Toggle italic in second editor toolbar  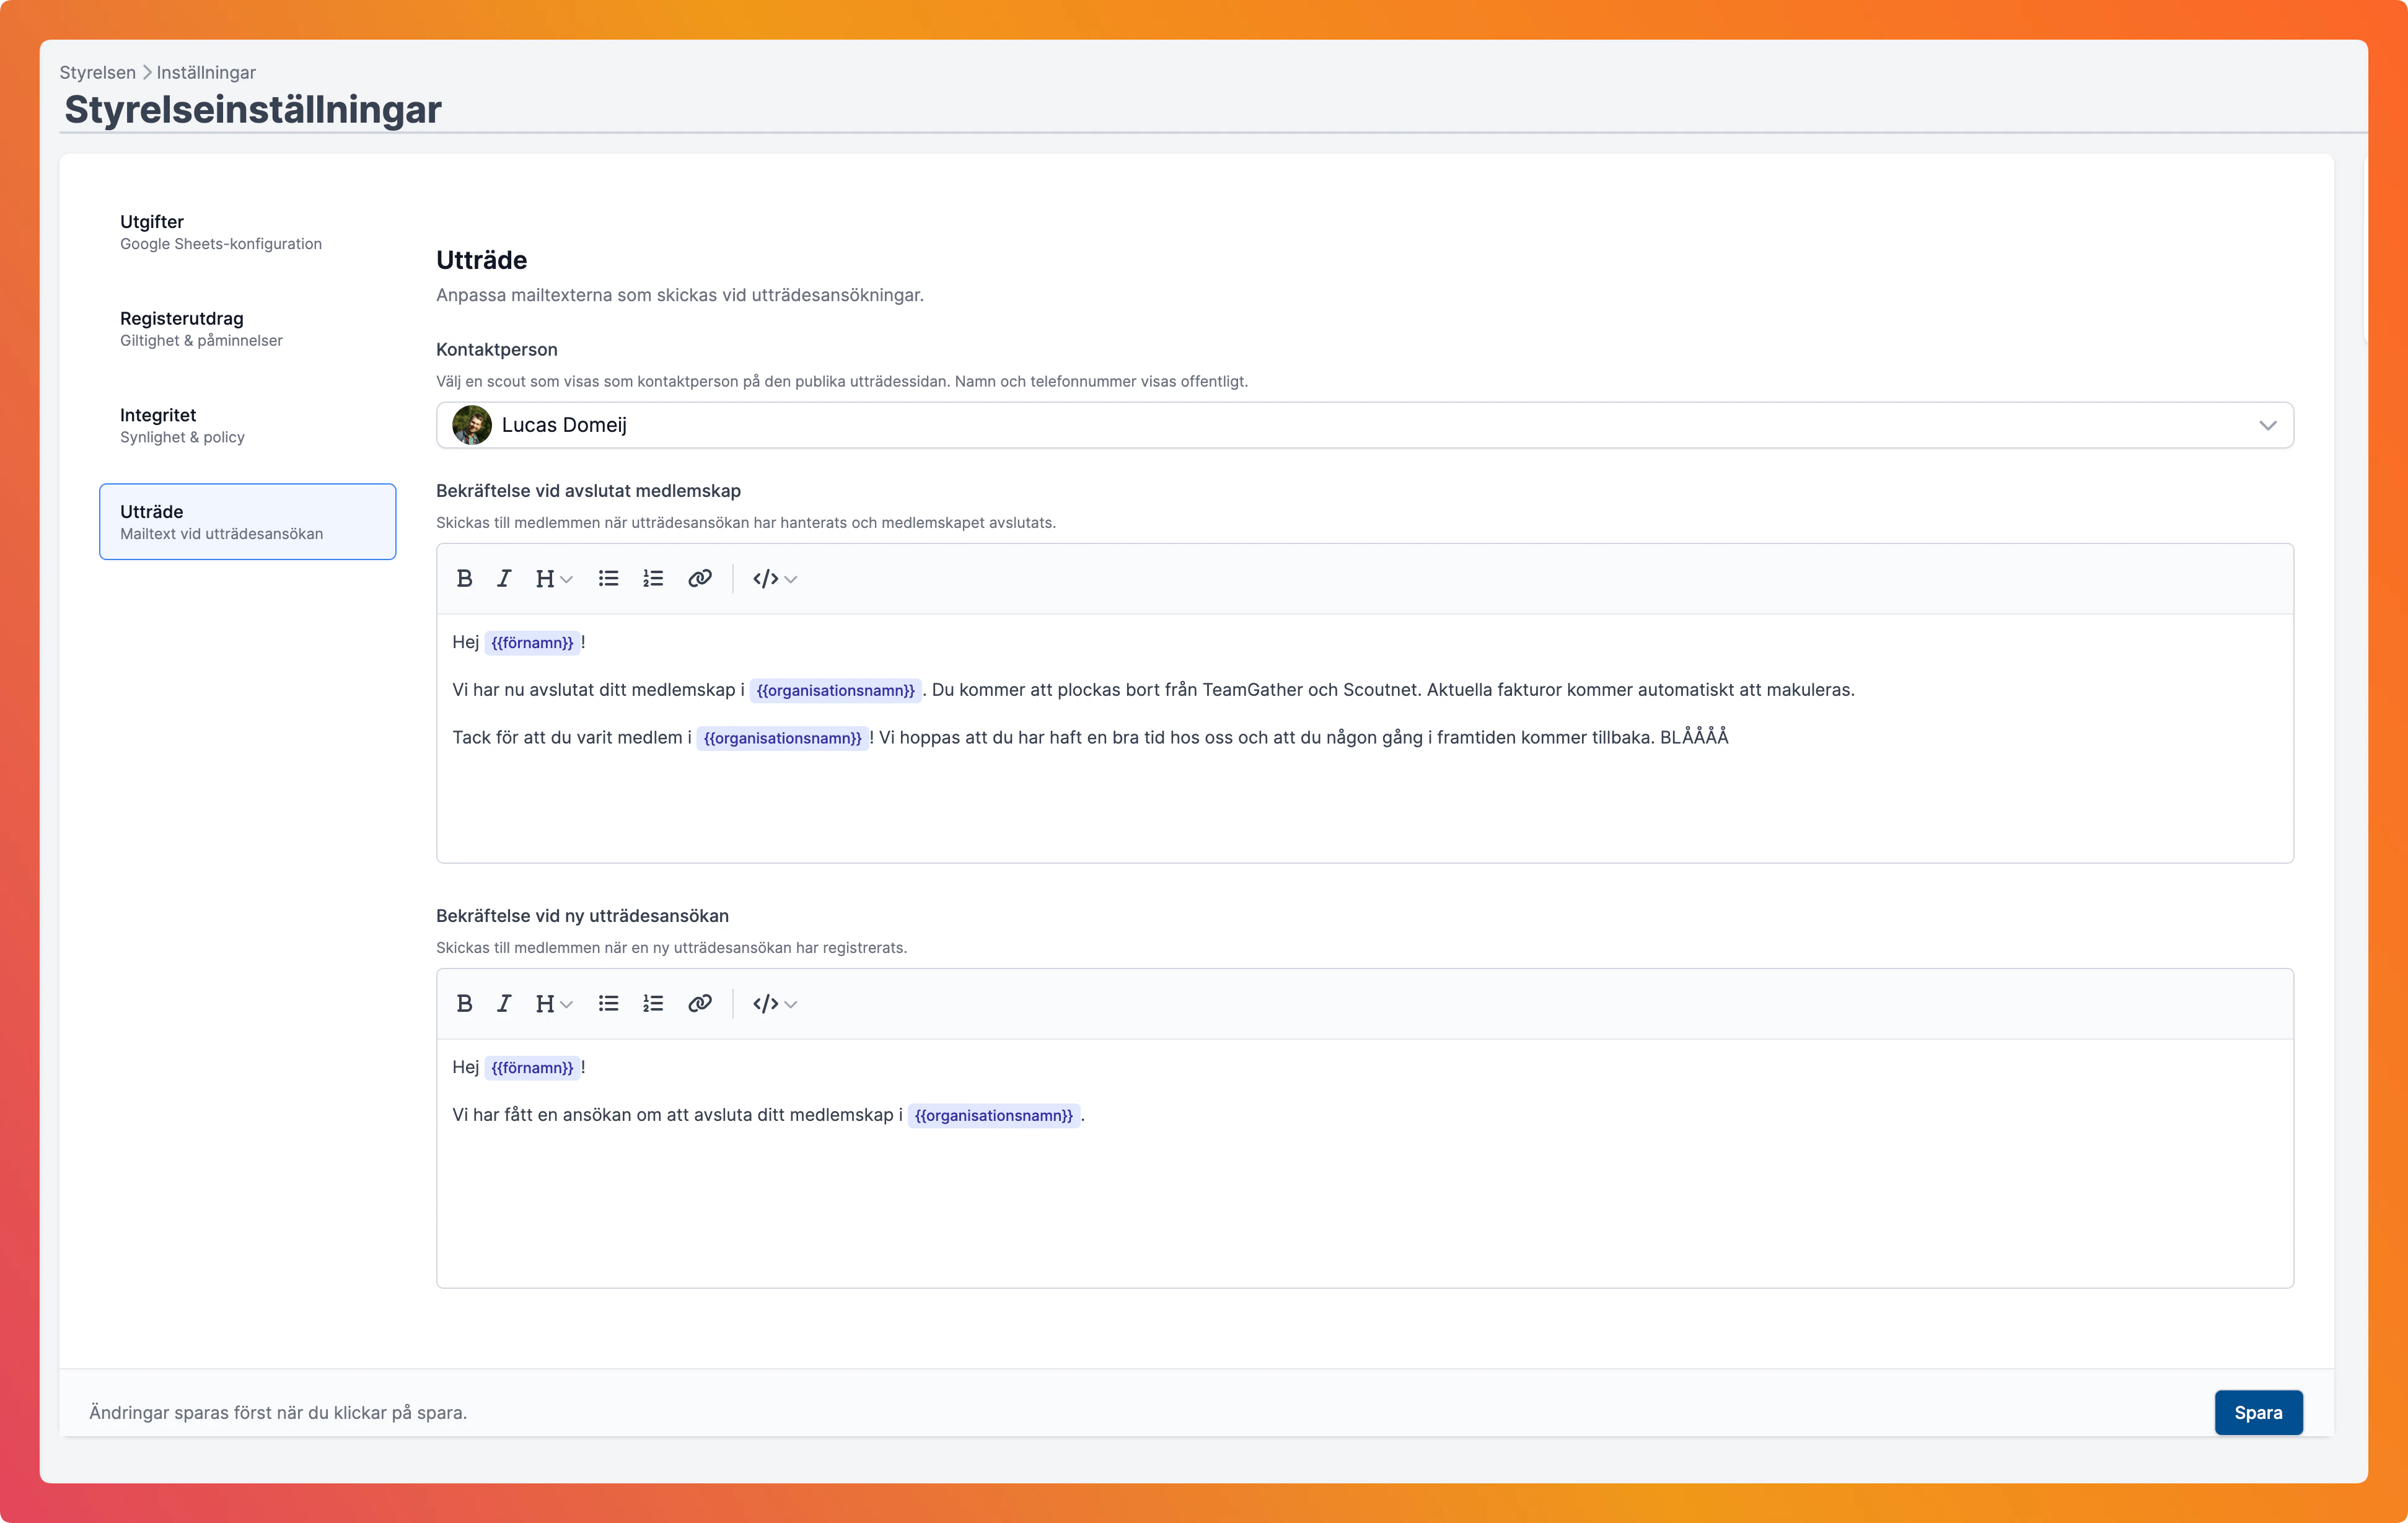point(504,1004)
